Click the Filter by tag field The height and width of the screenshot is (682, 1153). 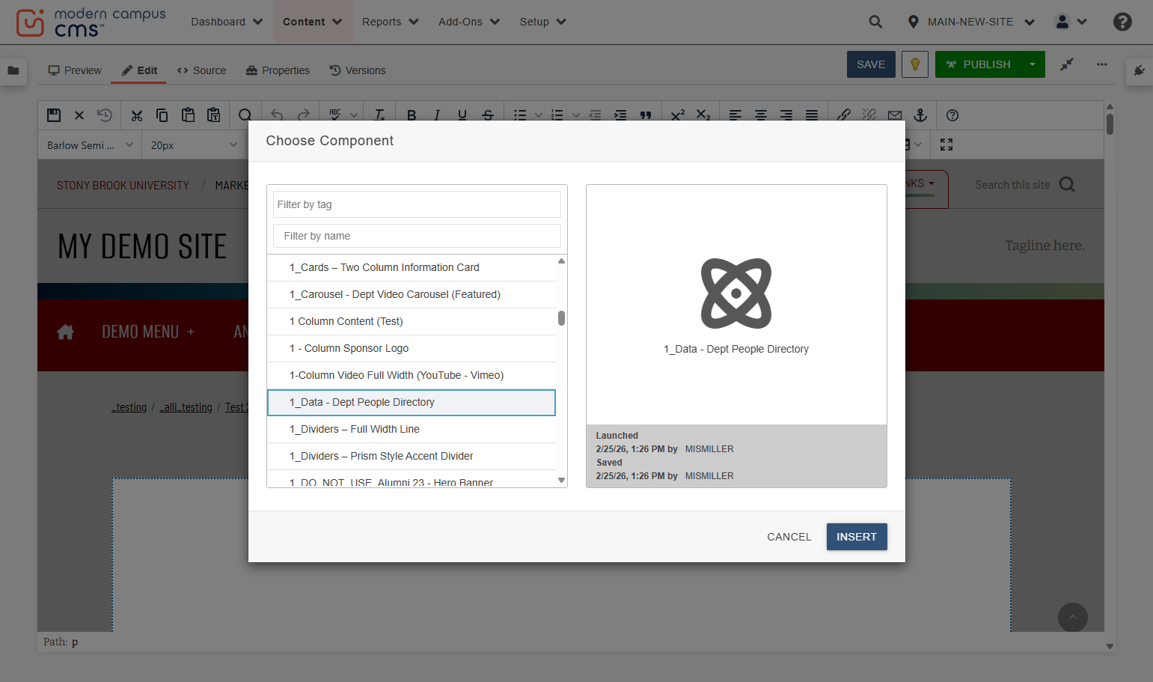point(417,204)
